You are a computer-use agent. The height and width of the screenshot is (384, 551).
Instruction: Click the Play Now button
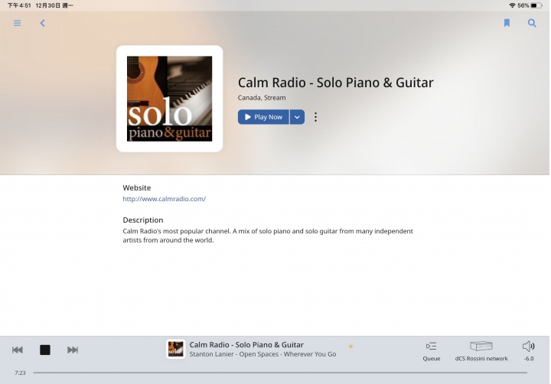(263, 117)
